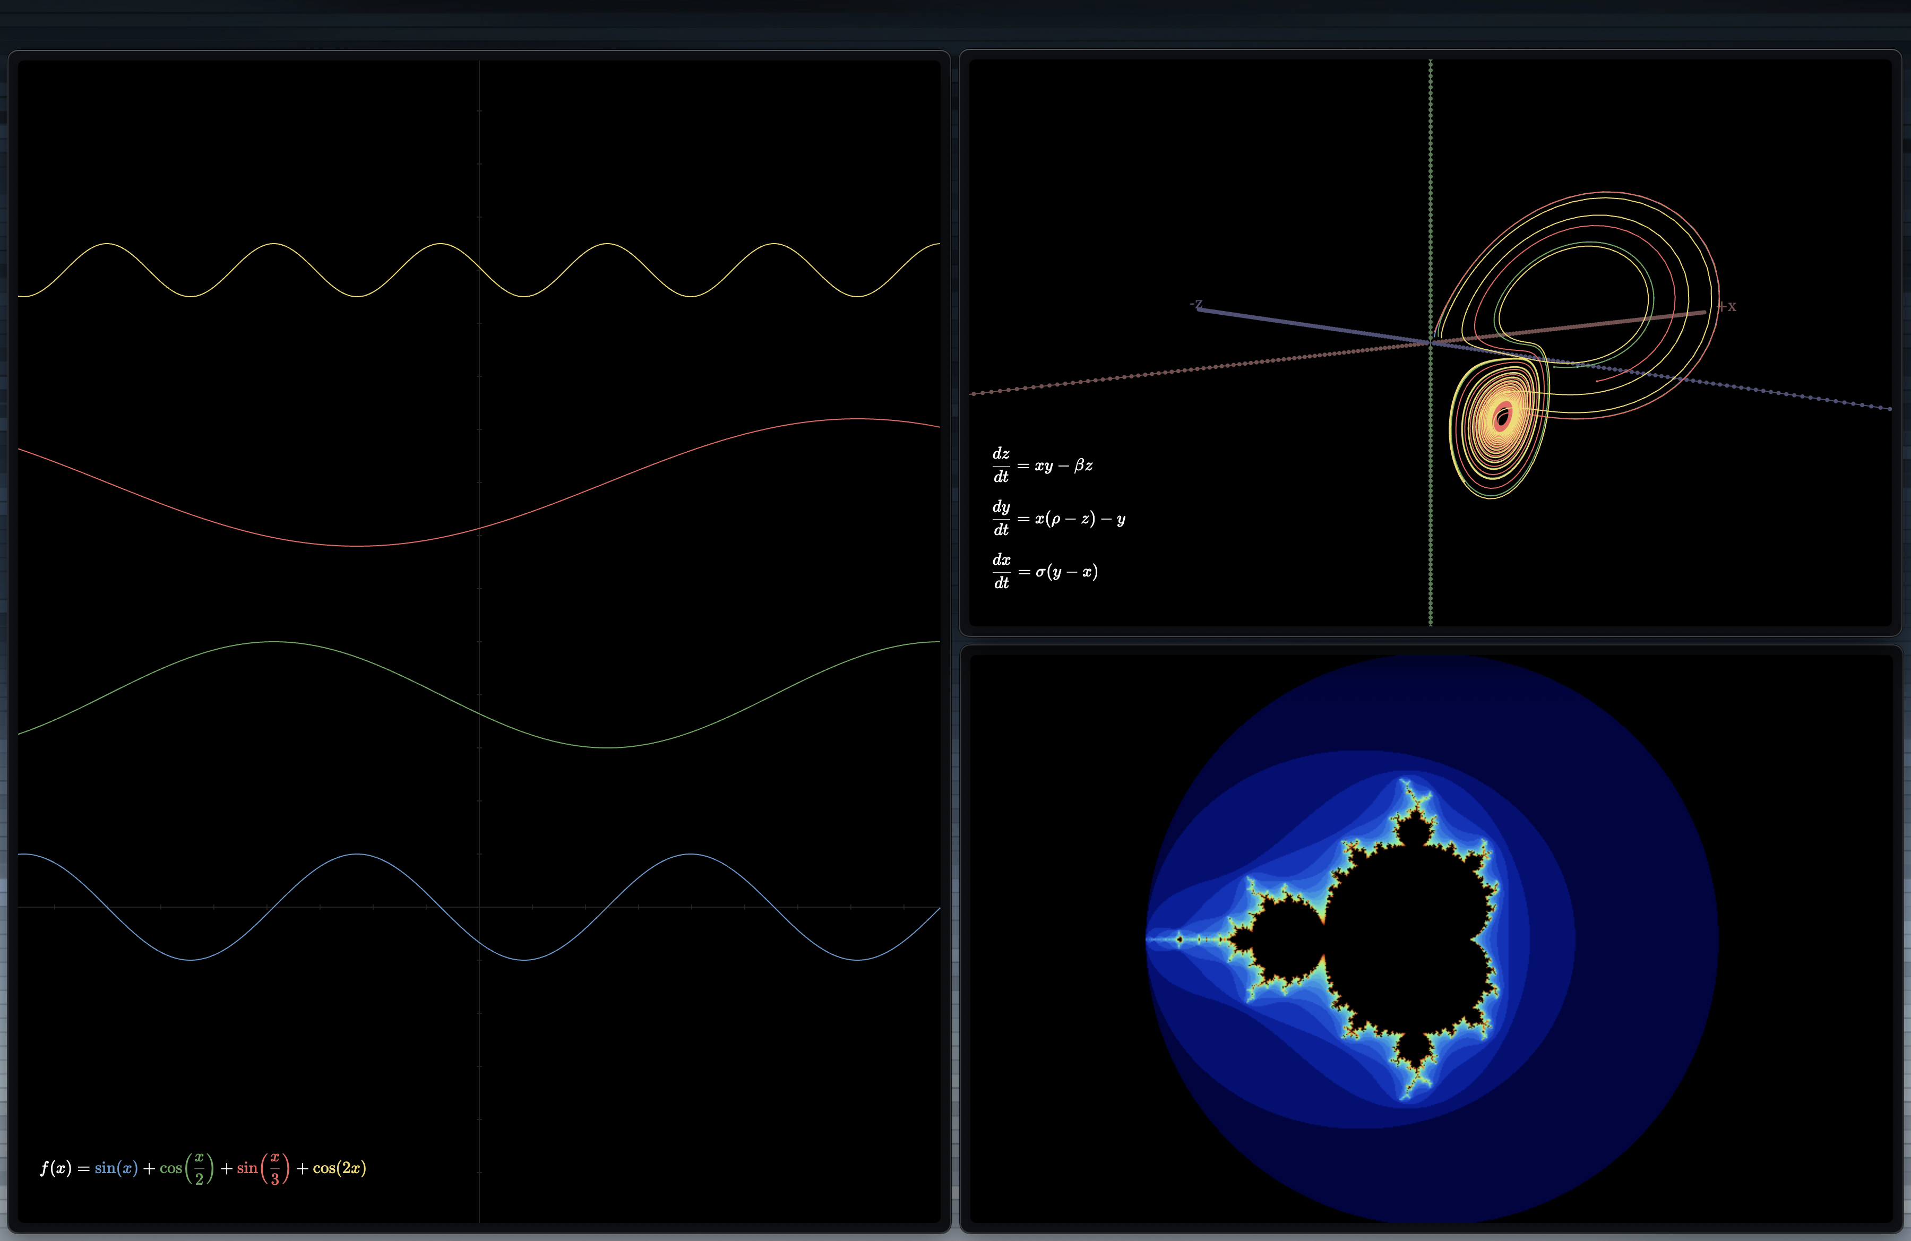Click the red sin(x/3) curve
This screenshot has width=1911, height=1241.
(357, 546)
